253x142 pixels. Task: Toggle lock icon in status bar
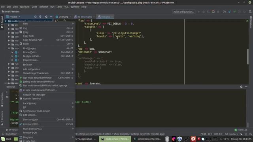[x=241, y=134]
